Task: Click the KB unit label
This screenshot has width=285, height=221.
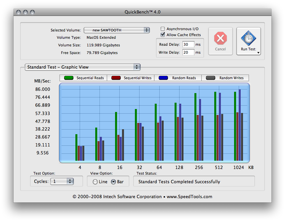Action: (251, 167)
